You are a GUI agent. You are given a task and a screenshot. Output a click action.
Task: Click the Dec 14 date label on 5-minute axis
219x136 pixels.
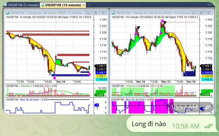pyautogui.click(x=61, y=82)
